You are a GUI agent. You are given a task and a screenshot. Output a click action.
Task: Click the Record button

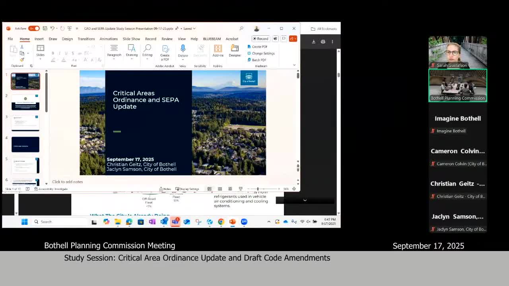pos(260,39)
